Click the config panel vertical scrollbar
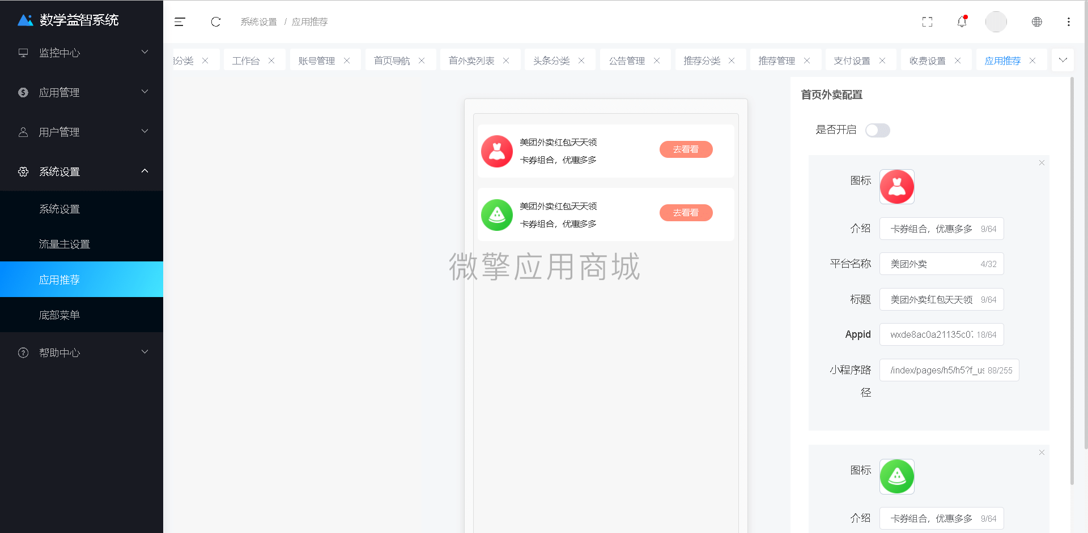 pos(1072,281)
